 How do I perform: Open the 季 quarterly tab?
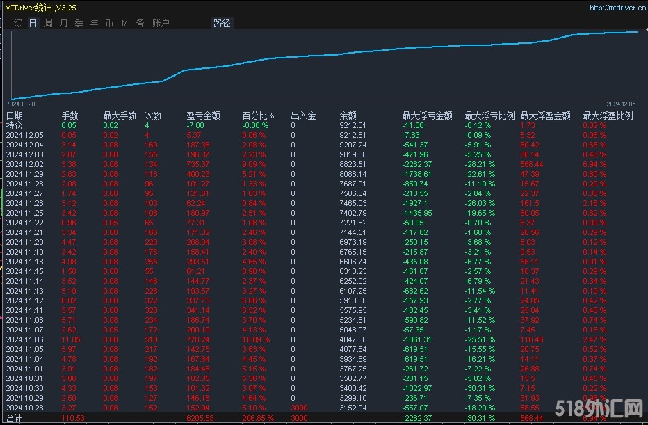(79, 23)
